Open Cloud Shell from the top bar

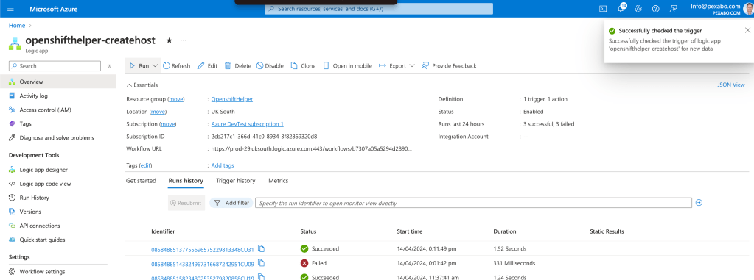tap(602, 9)
